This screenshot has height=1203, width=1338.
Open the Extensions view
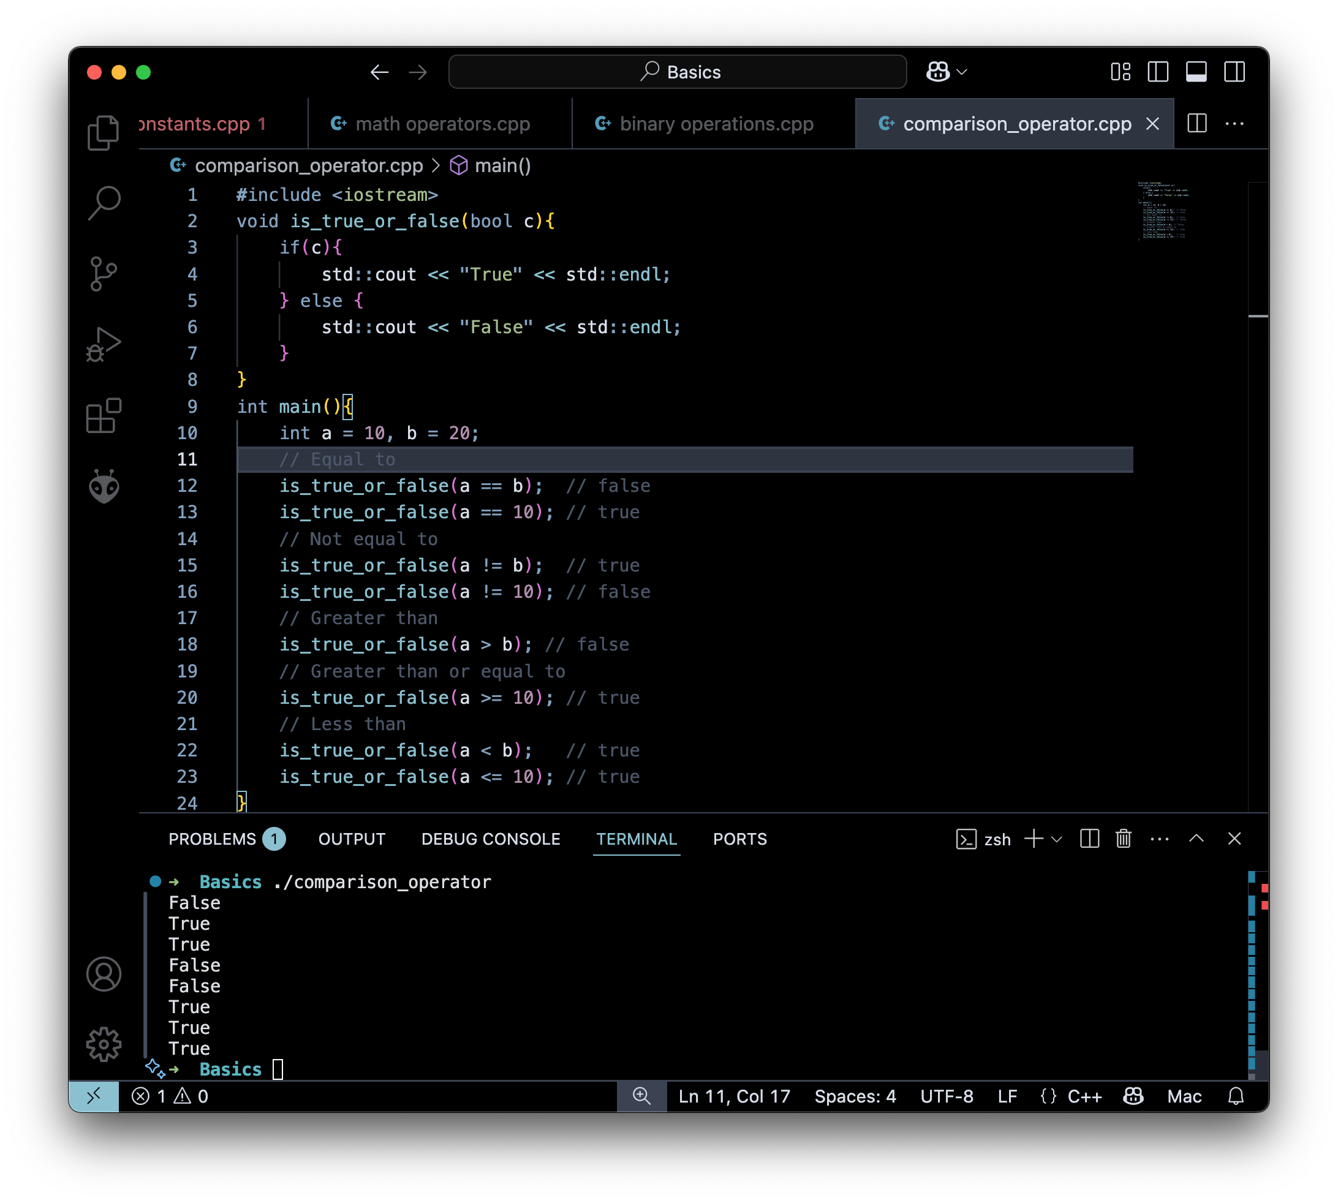103,416
